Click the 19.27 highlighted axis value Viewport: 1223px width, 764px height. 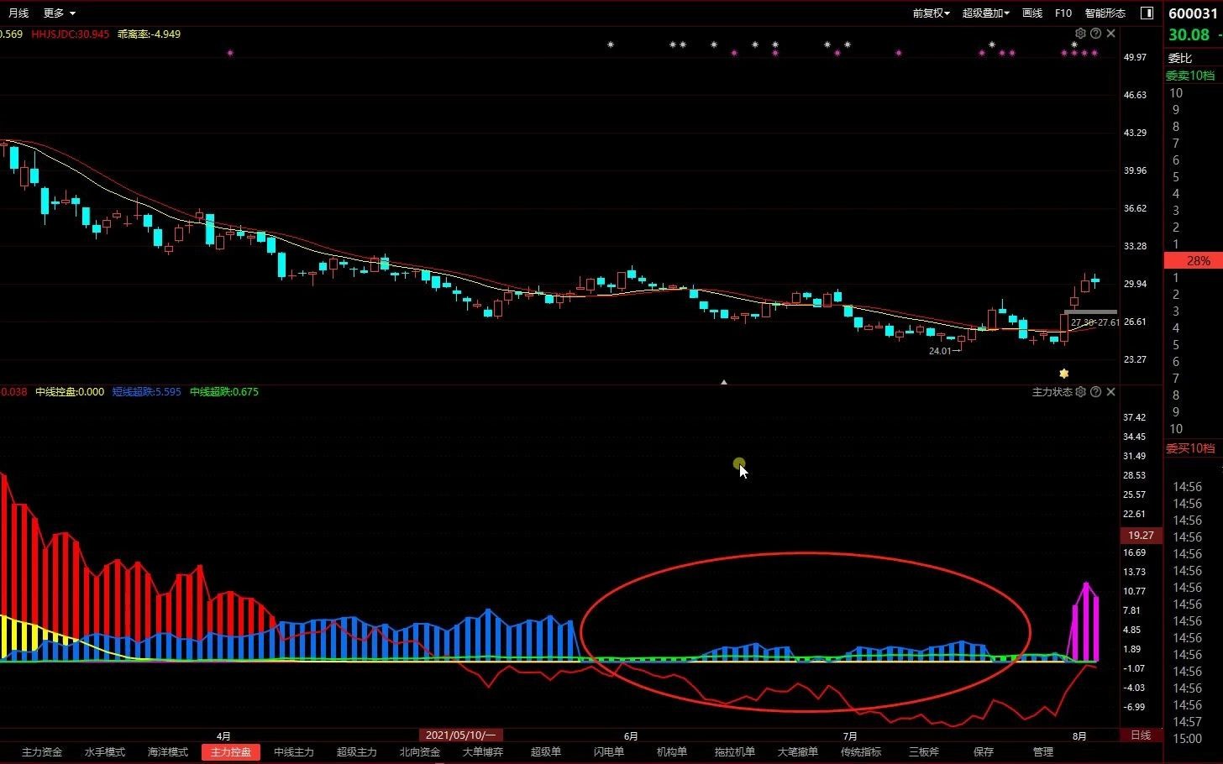[x=1141, y=535]
